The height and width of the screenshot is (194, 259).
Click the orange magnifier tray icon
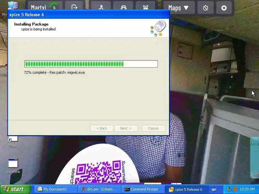tap(235, 189)
